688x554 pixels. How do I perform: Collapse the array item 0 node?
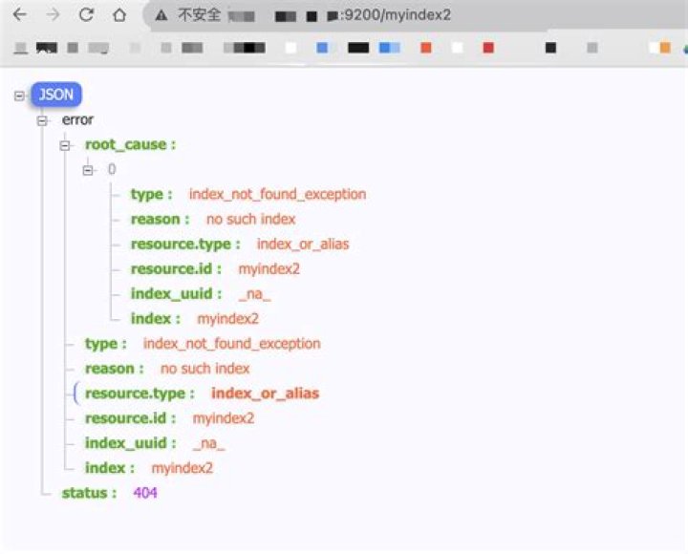coord(88,170)
